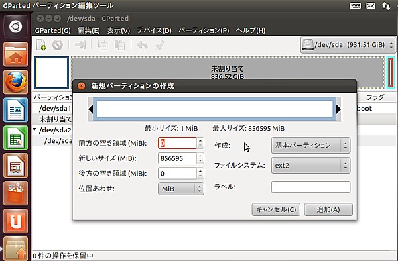
Task: Open Ubuntu One launcher icon
Action: coord(16,221)
